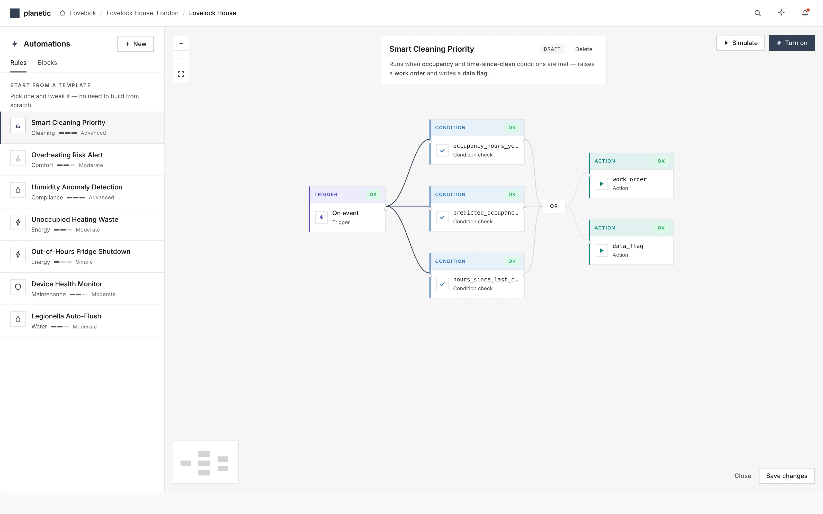Click Overheating Risk Alert thermometer icon
This screenshot has width=823, height=514.
(x=18, y=158)
